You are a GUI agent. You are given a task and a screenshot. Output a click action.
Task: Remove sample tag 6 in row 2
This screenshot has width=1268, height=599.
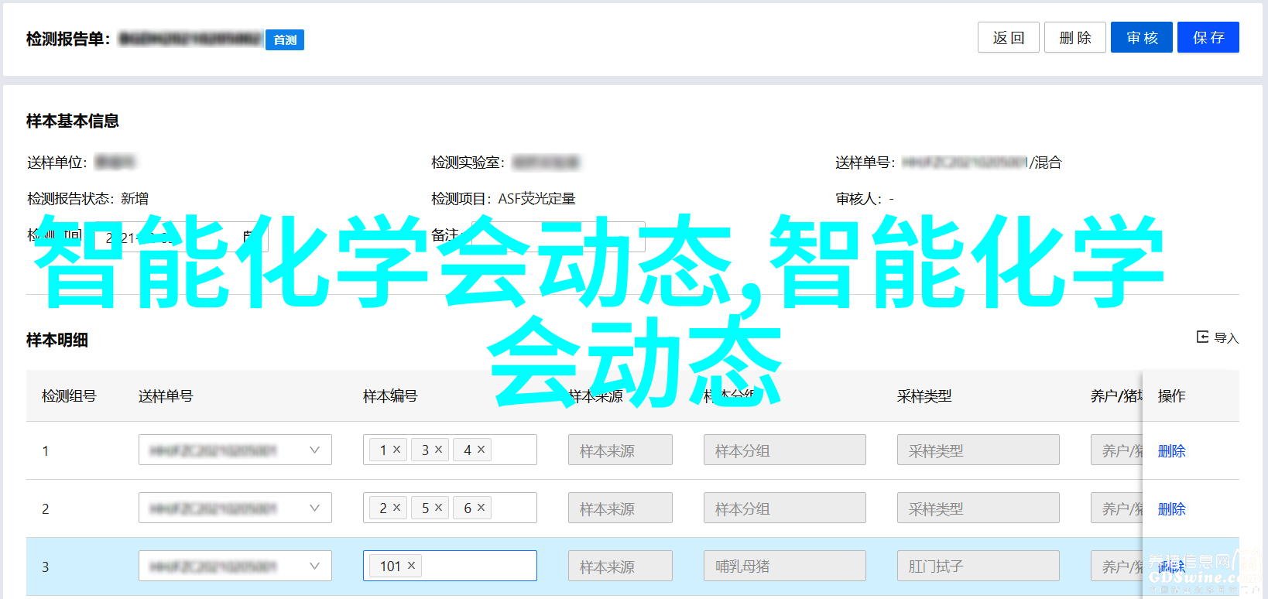point(481,507)
